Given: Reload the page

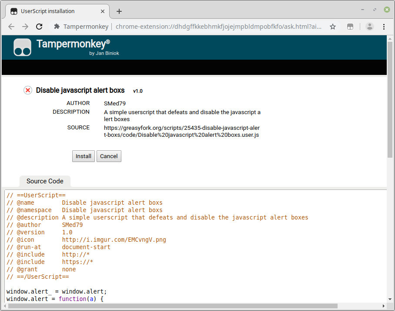Looking at the screenshot, I should 39,27.
